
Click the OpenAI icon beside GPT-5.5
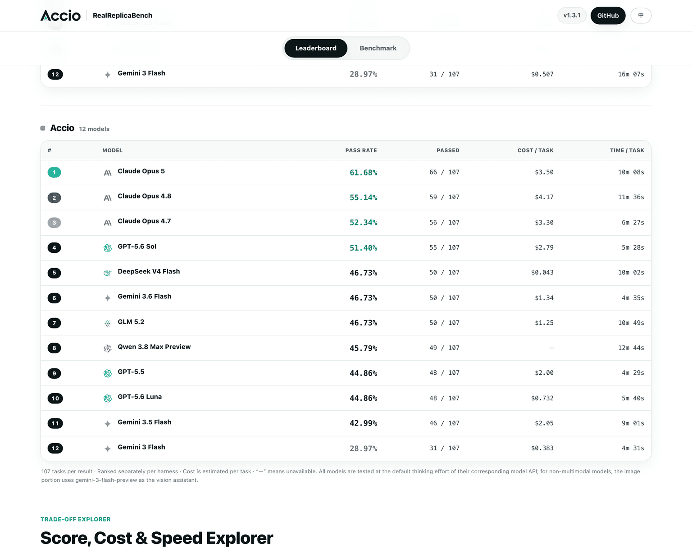tap(108, 373)
